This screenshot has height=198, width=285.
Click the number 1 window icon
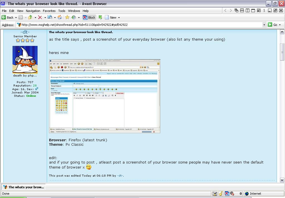click(x=264, y=11)
